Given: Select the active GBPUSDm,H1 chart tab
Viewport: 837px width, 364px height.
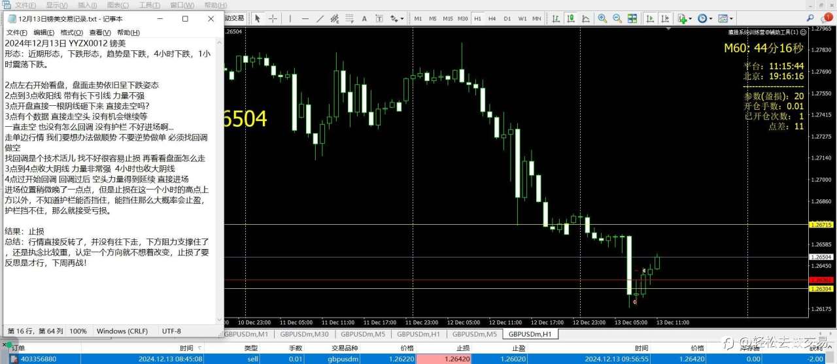Looking at the screenshot, I should point(530,334).
